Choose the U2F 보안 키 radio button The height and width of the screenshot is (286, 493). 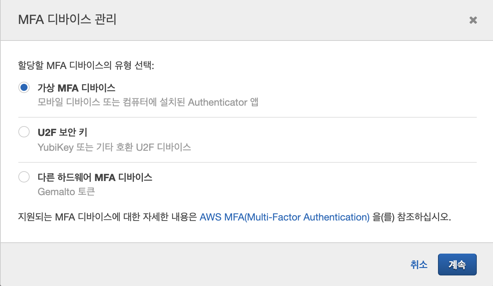[24, 132]
